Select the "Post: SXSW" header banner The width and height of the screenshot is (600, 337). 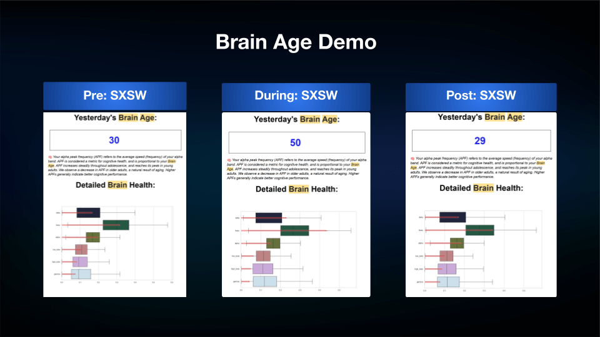click(481, 96)
